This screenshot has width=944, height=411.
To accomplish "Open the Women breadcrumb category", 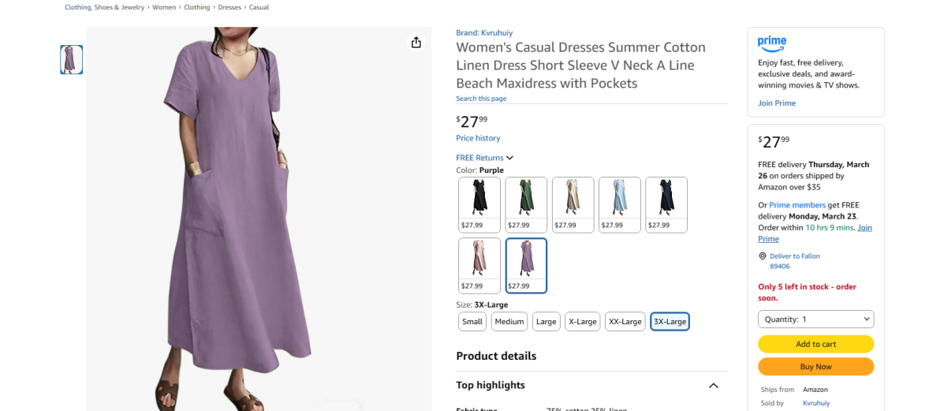I will click(x=164, y=7).
